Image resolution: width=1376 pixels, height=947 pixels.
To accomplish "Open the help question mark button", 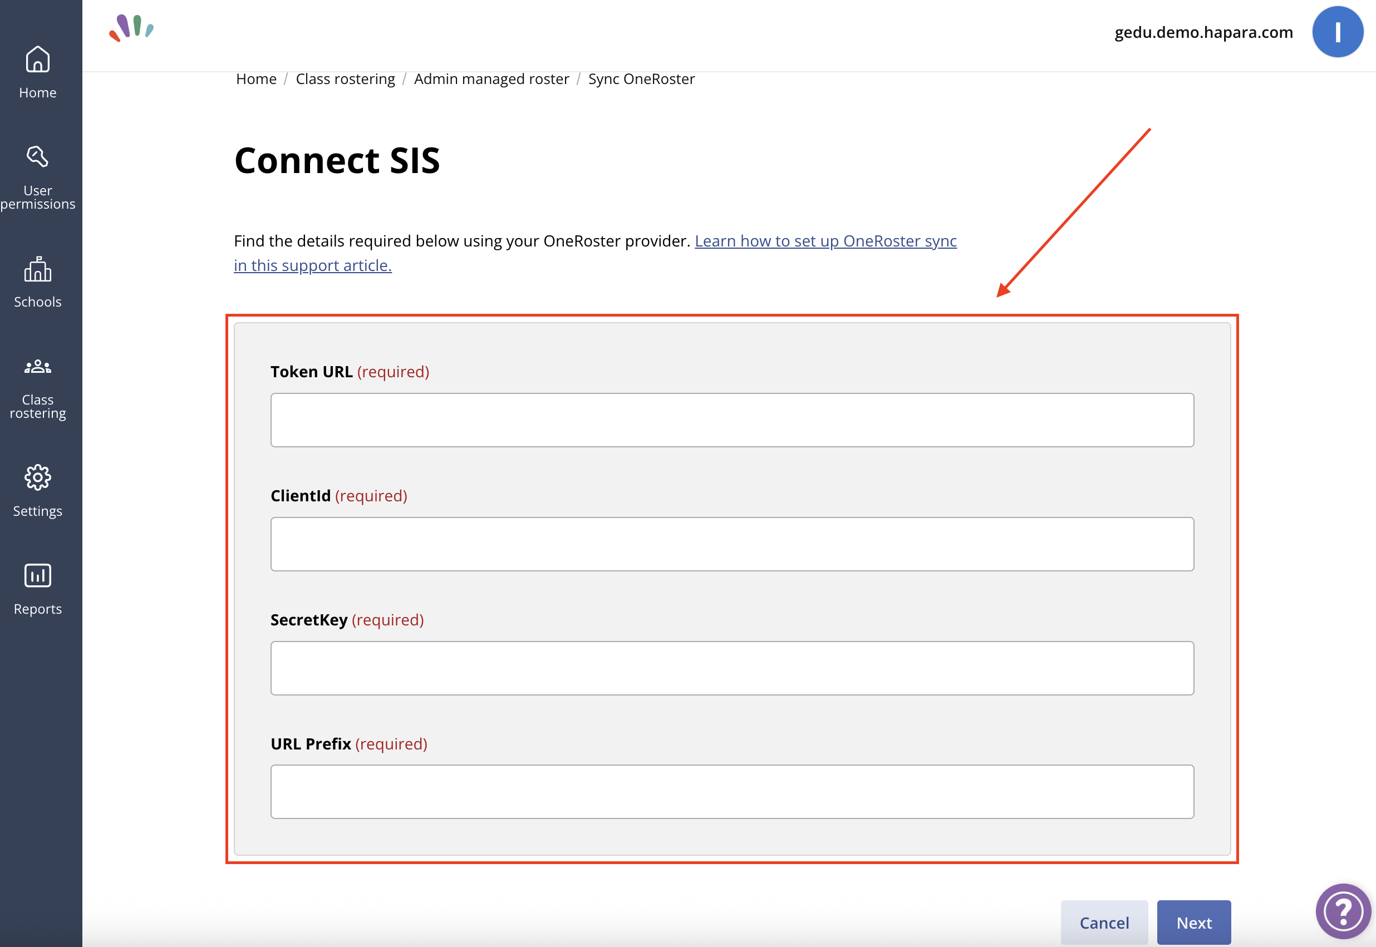I will [1343, 911].
